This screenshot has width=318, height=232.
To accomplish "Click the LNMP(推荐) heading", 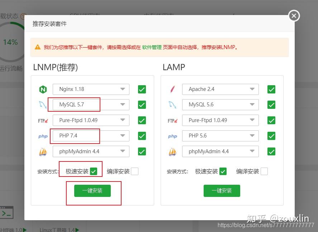I will tap(55, 67).
